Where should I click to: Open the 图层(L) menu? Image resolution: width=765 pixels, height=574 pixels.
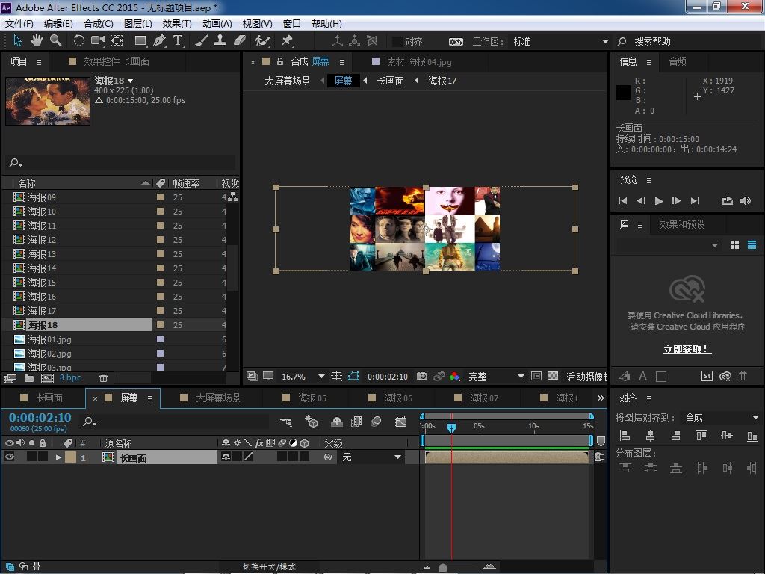pos(138,23)
